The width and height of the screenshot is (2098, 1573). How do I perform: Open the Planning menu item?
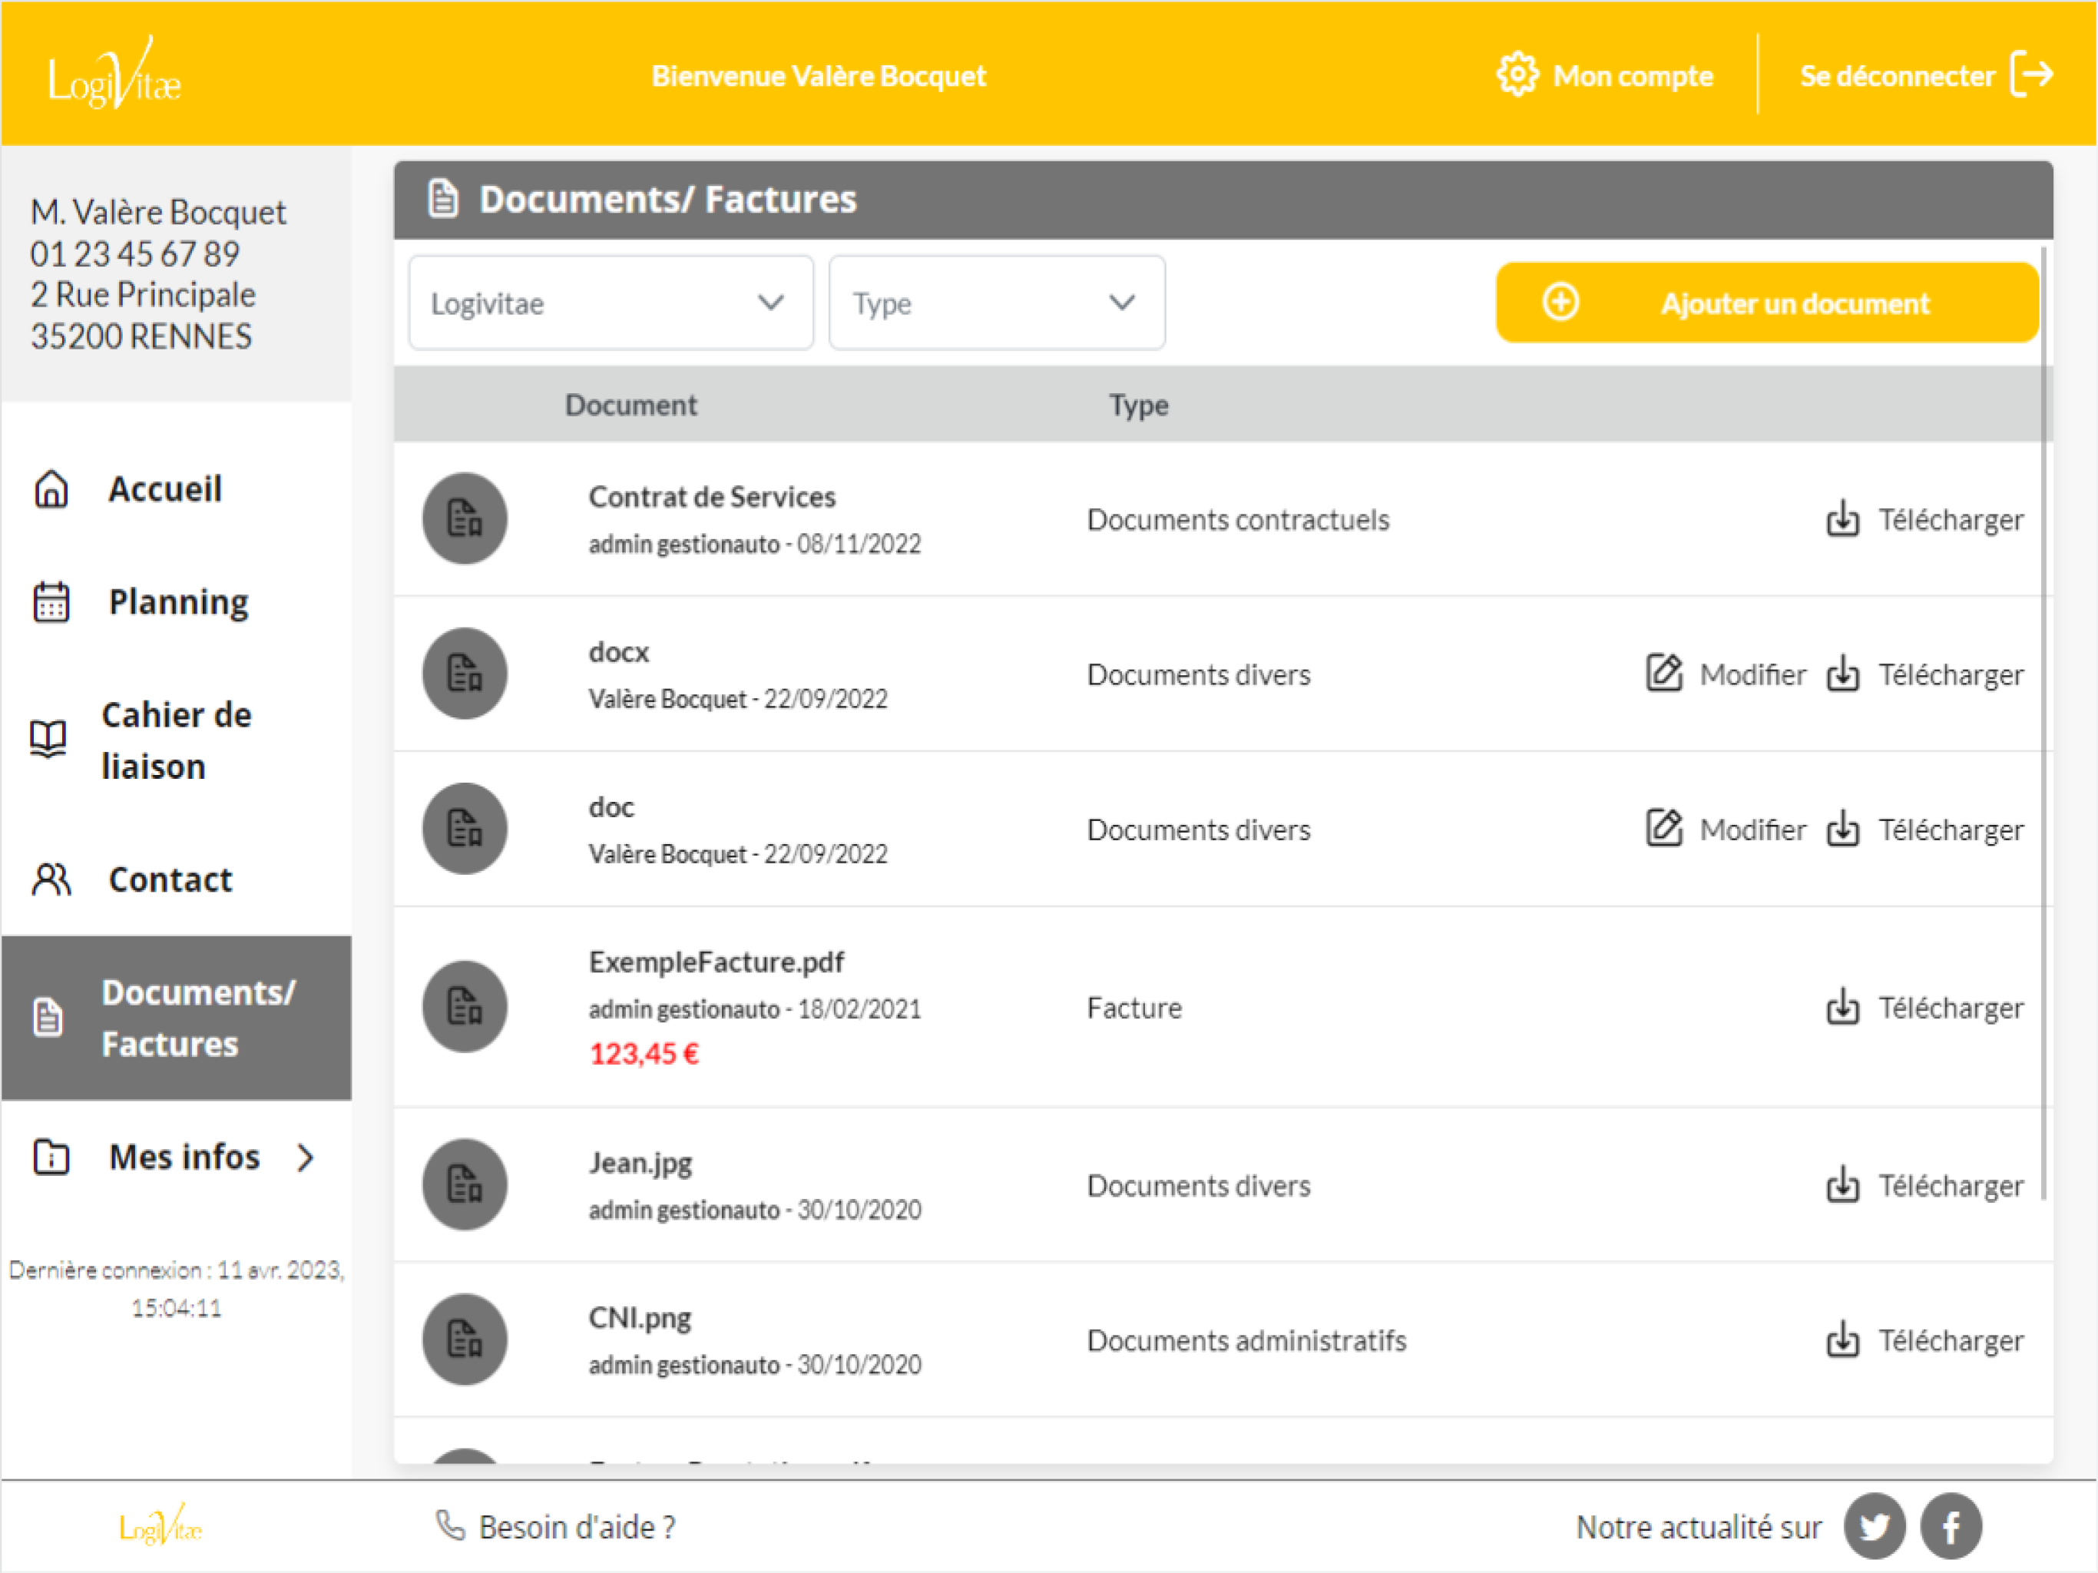(x=177, y=602)
